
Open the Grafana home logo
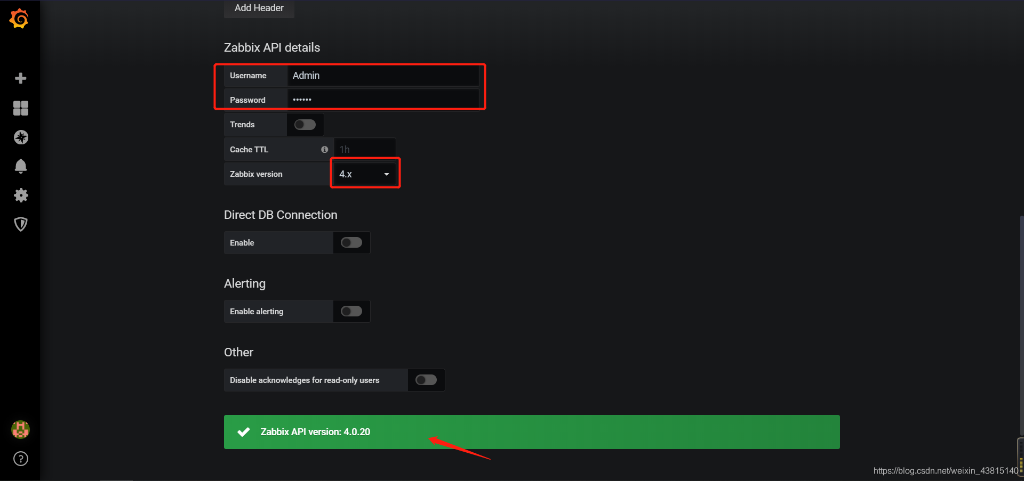(x=19, y=19)
